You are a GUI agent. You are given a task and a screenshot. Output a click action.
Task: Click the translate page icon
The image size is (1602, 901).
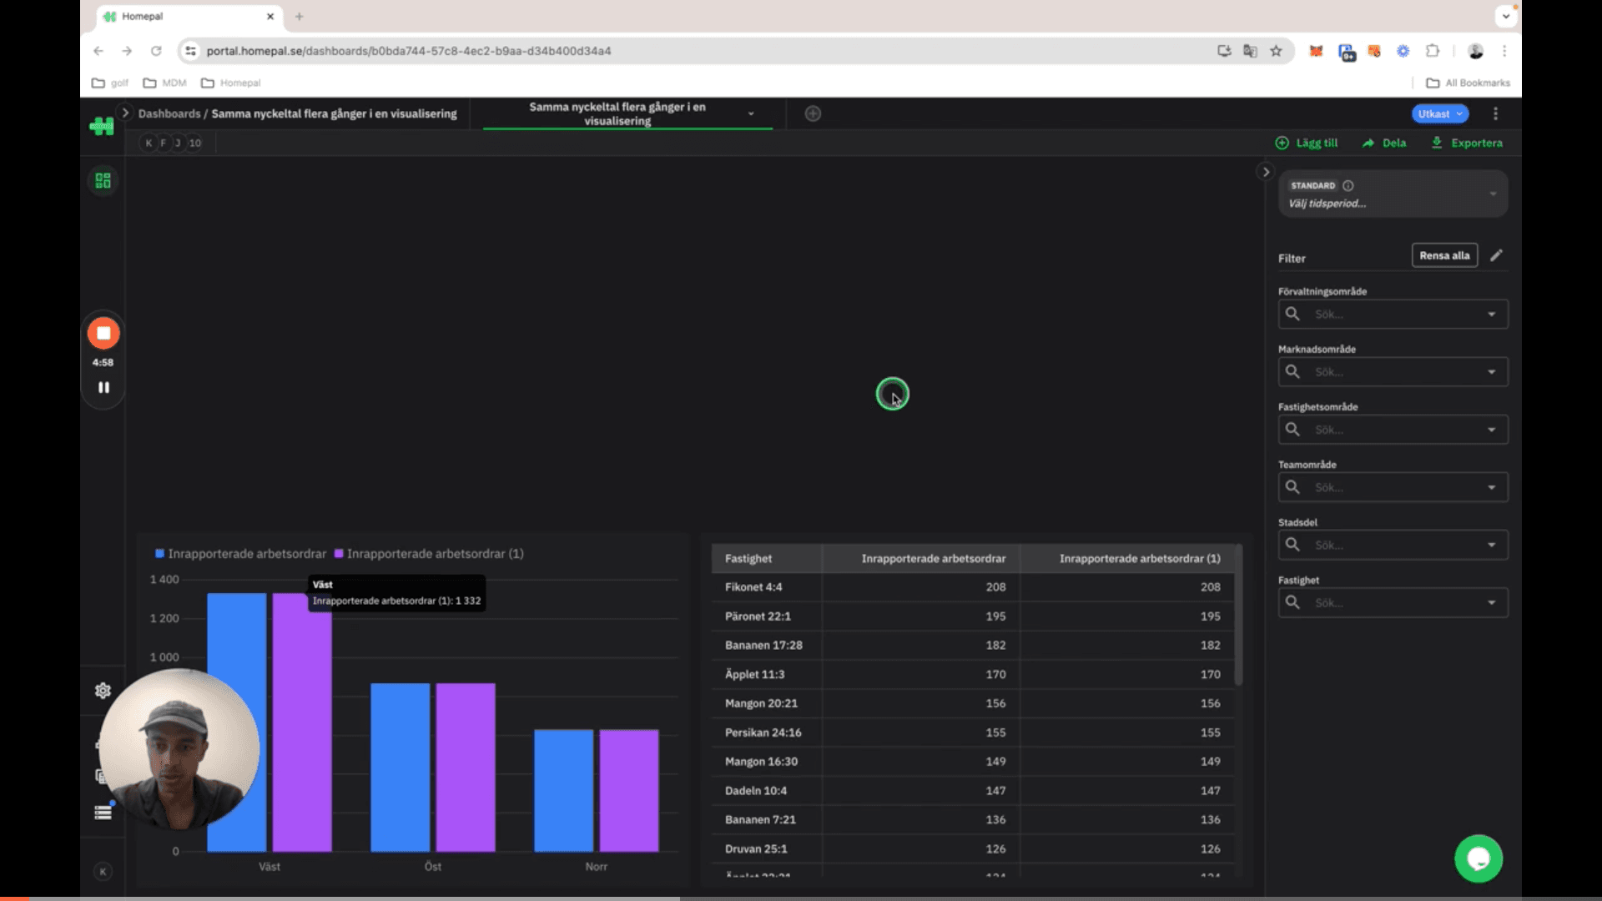click(1250, 51)
